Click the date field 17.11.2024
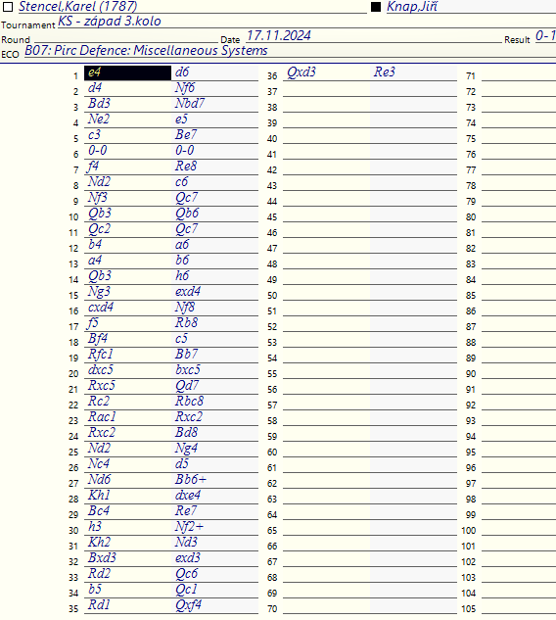This screenshot has width=556, height=620. pyautogui.click(x=279, y=35)
